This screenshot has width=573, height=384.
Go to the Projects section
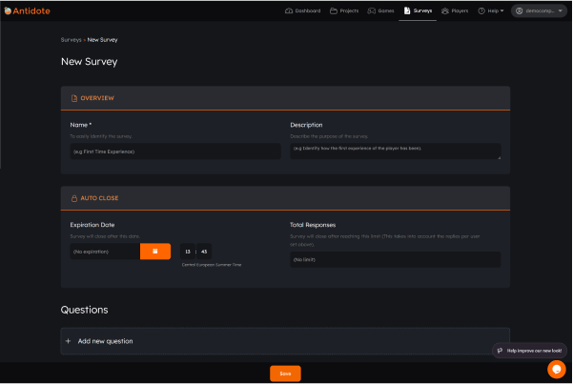[344, 11]
